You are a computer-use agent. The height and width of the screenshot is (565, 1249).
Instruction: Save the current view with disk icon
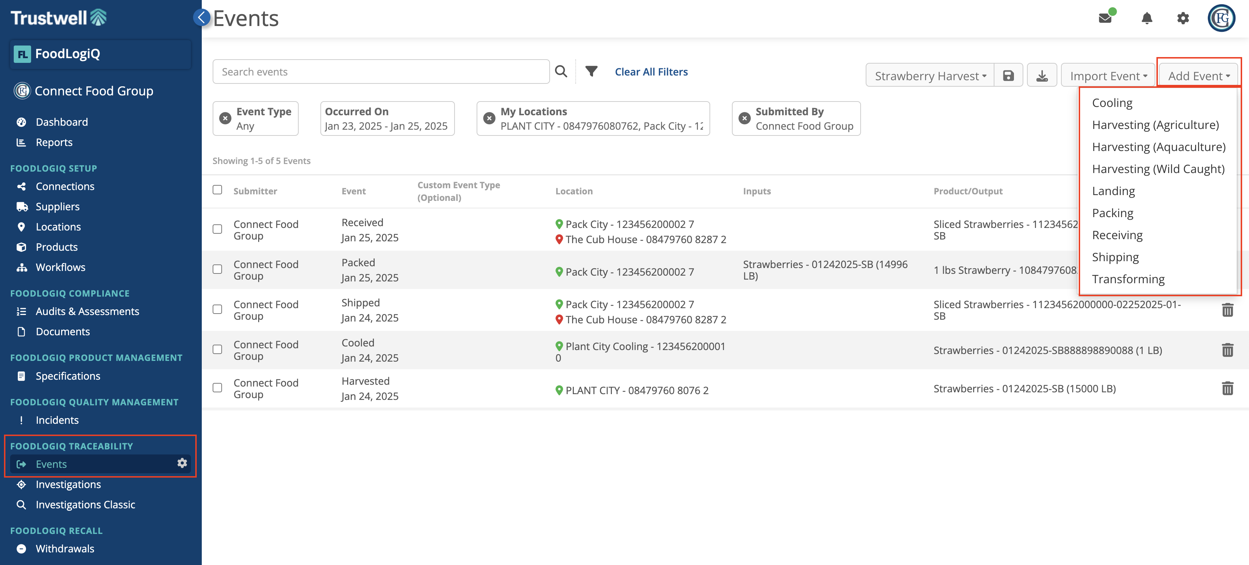(x=1008, y=76)
